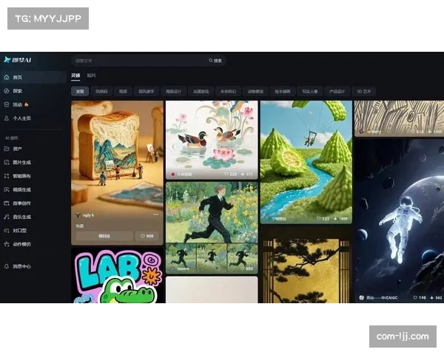The width and height of the screenshot is (444, 355).
Task: Select the 视频 category chip
Action: tap(123, 92)
